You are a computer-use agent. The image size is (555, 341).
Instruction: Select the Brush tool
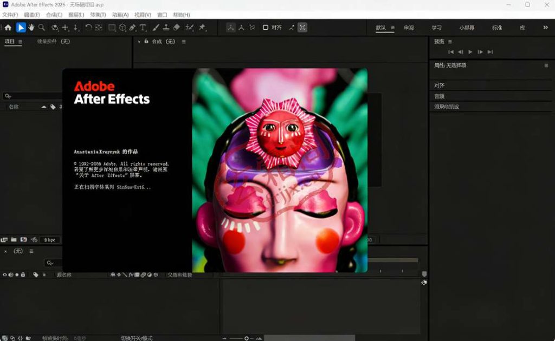pos(156,28)
